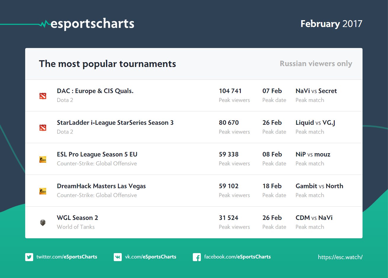Click the Dota 2 icon beside DAC Quals
This screenshot has height=278, width=388.
[x=43, y=96]
